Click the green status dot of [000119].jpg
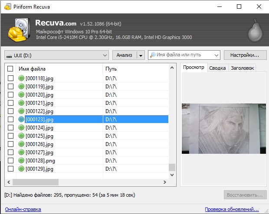269x214 pixels. point(21,86)
